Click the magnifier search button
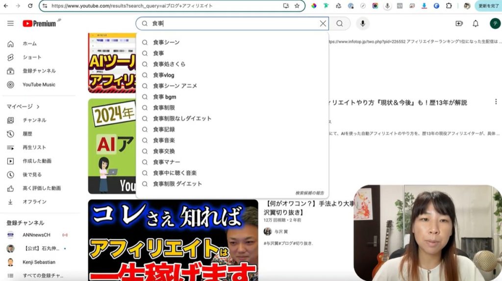The width and height of the screenshot is (502, 281). point(340,24)
